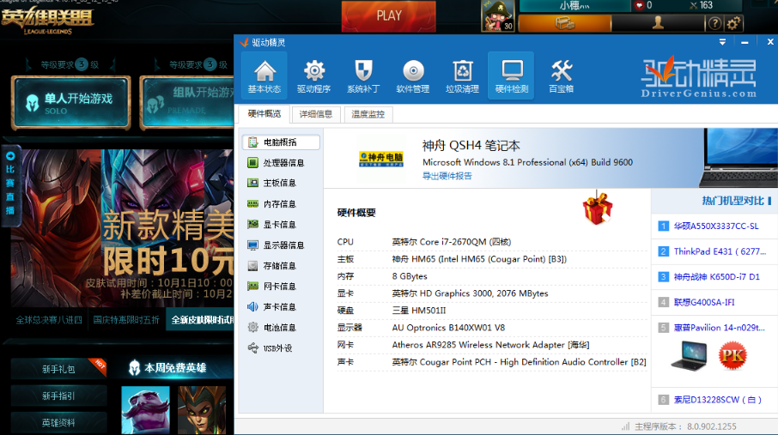This screenshot has width=778, height=435.
Task: Open the League profile person icon
Action: pyautogui.click(x=658, y=23)
